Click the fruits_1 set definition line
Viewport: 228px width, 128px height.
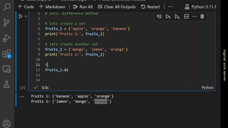pos(87,29)
